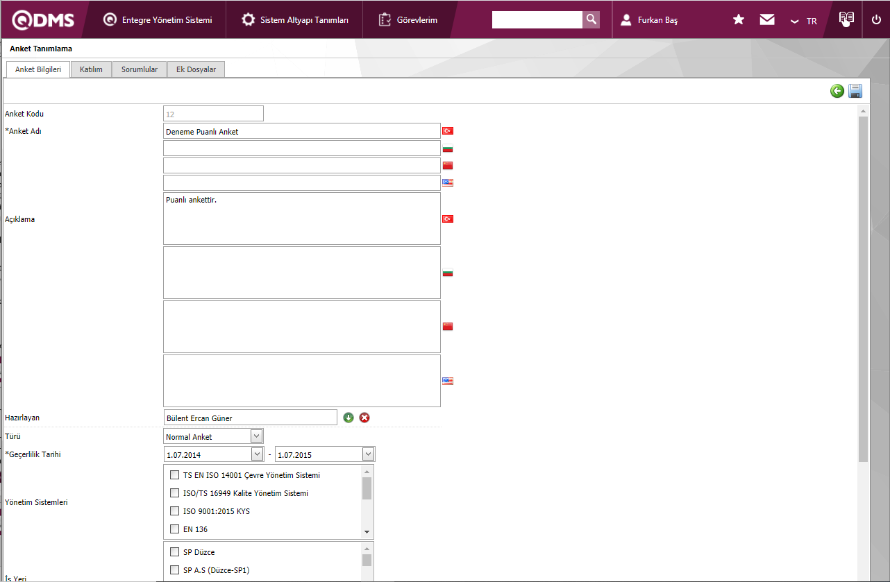The width and height of the screenshot is (890, 582).
Task: Click the Turkish flag beside Açıklama
Action: pos(448,219)
